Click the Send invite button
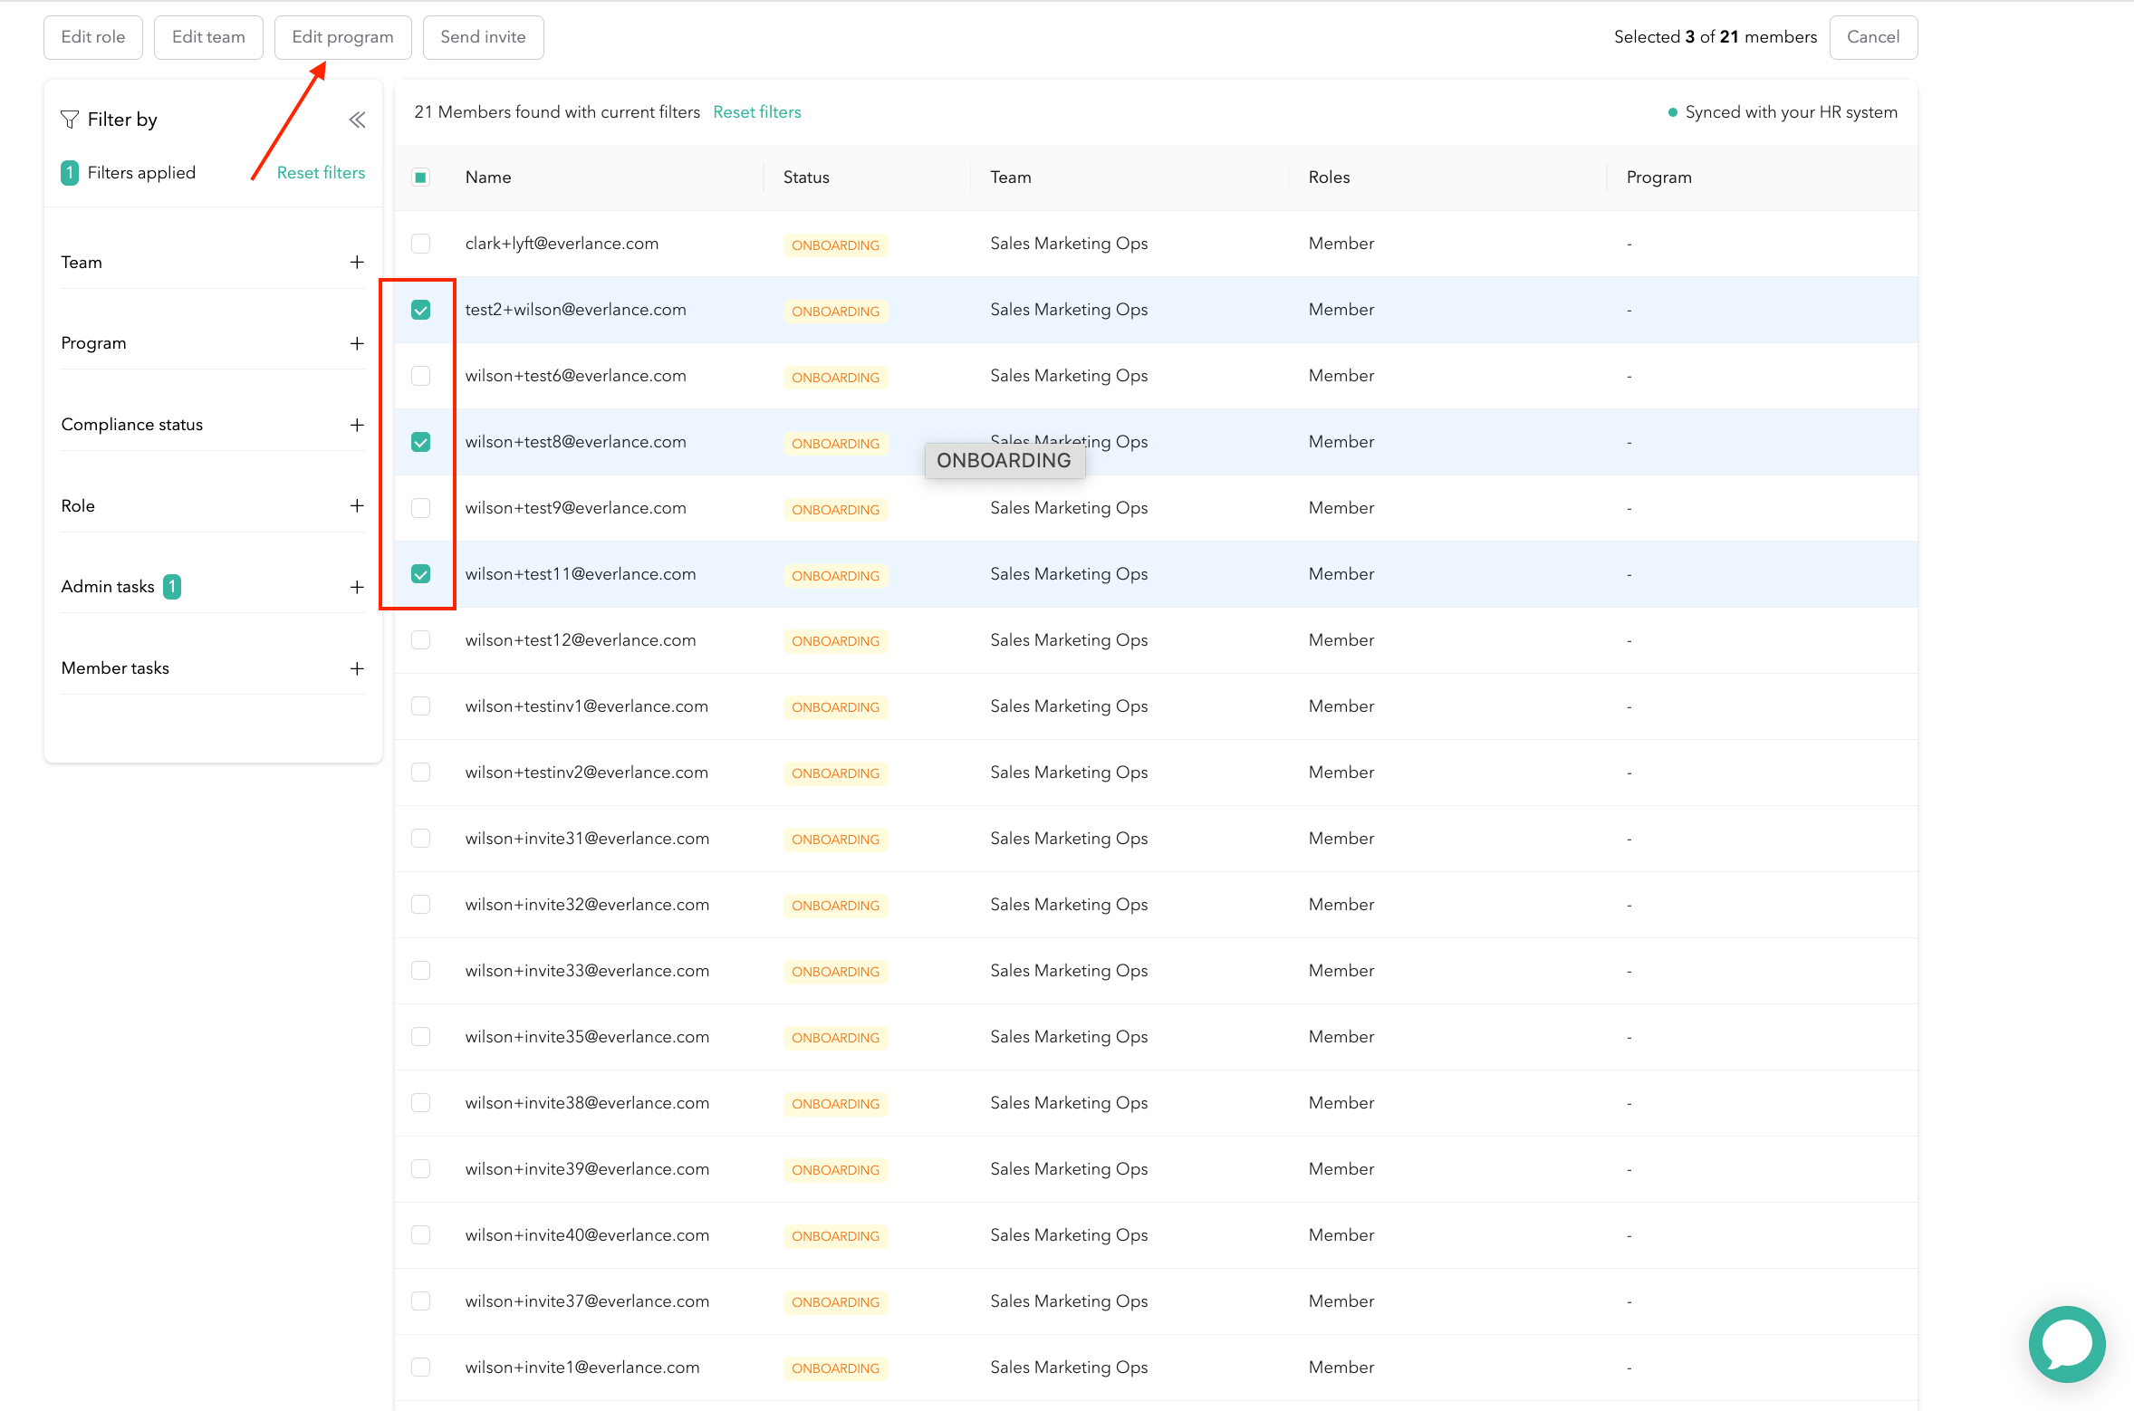The width and height of the screenshot is (2134, 1411). 483,37
